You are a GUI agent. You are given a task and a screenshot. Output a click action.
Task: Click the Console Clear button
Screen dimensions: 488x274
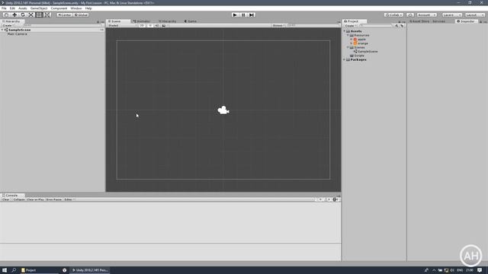click(x=6, y=199)
